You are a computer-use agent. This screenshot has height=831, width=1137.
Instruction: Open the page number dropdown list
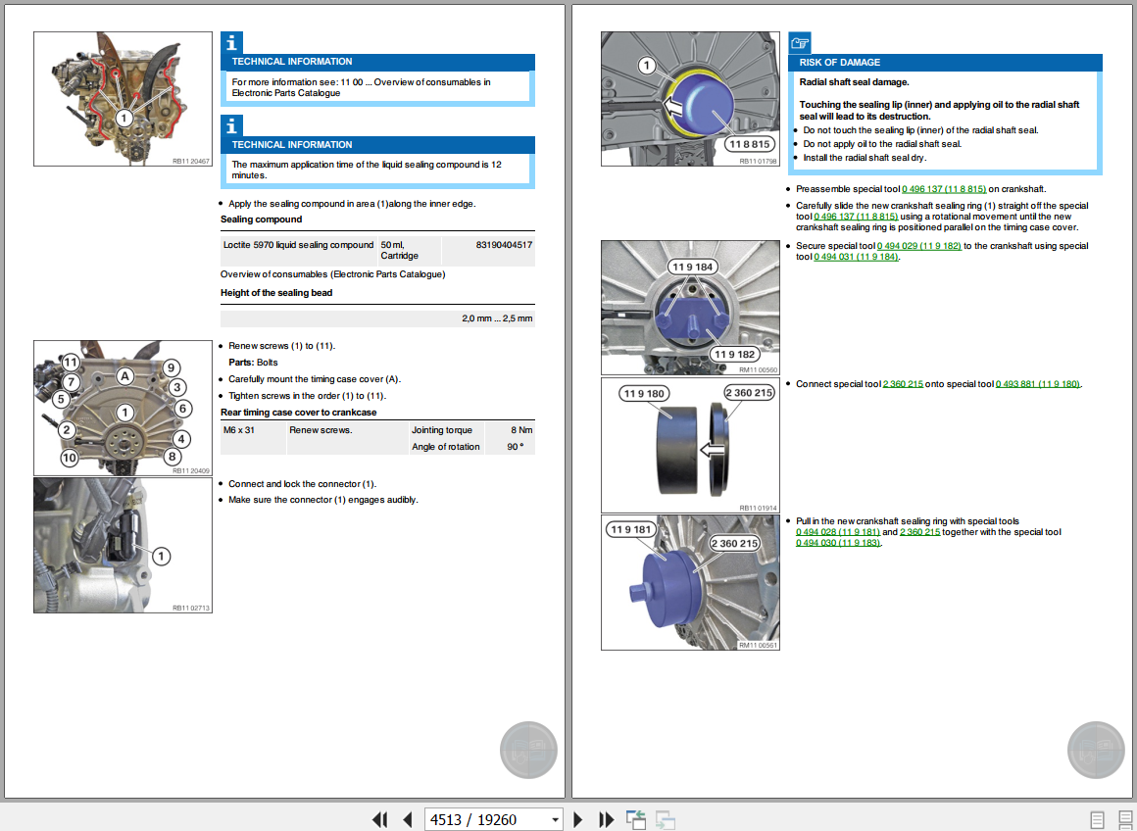click(555, 819)
